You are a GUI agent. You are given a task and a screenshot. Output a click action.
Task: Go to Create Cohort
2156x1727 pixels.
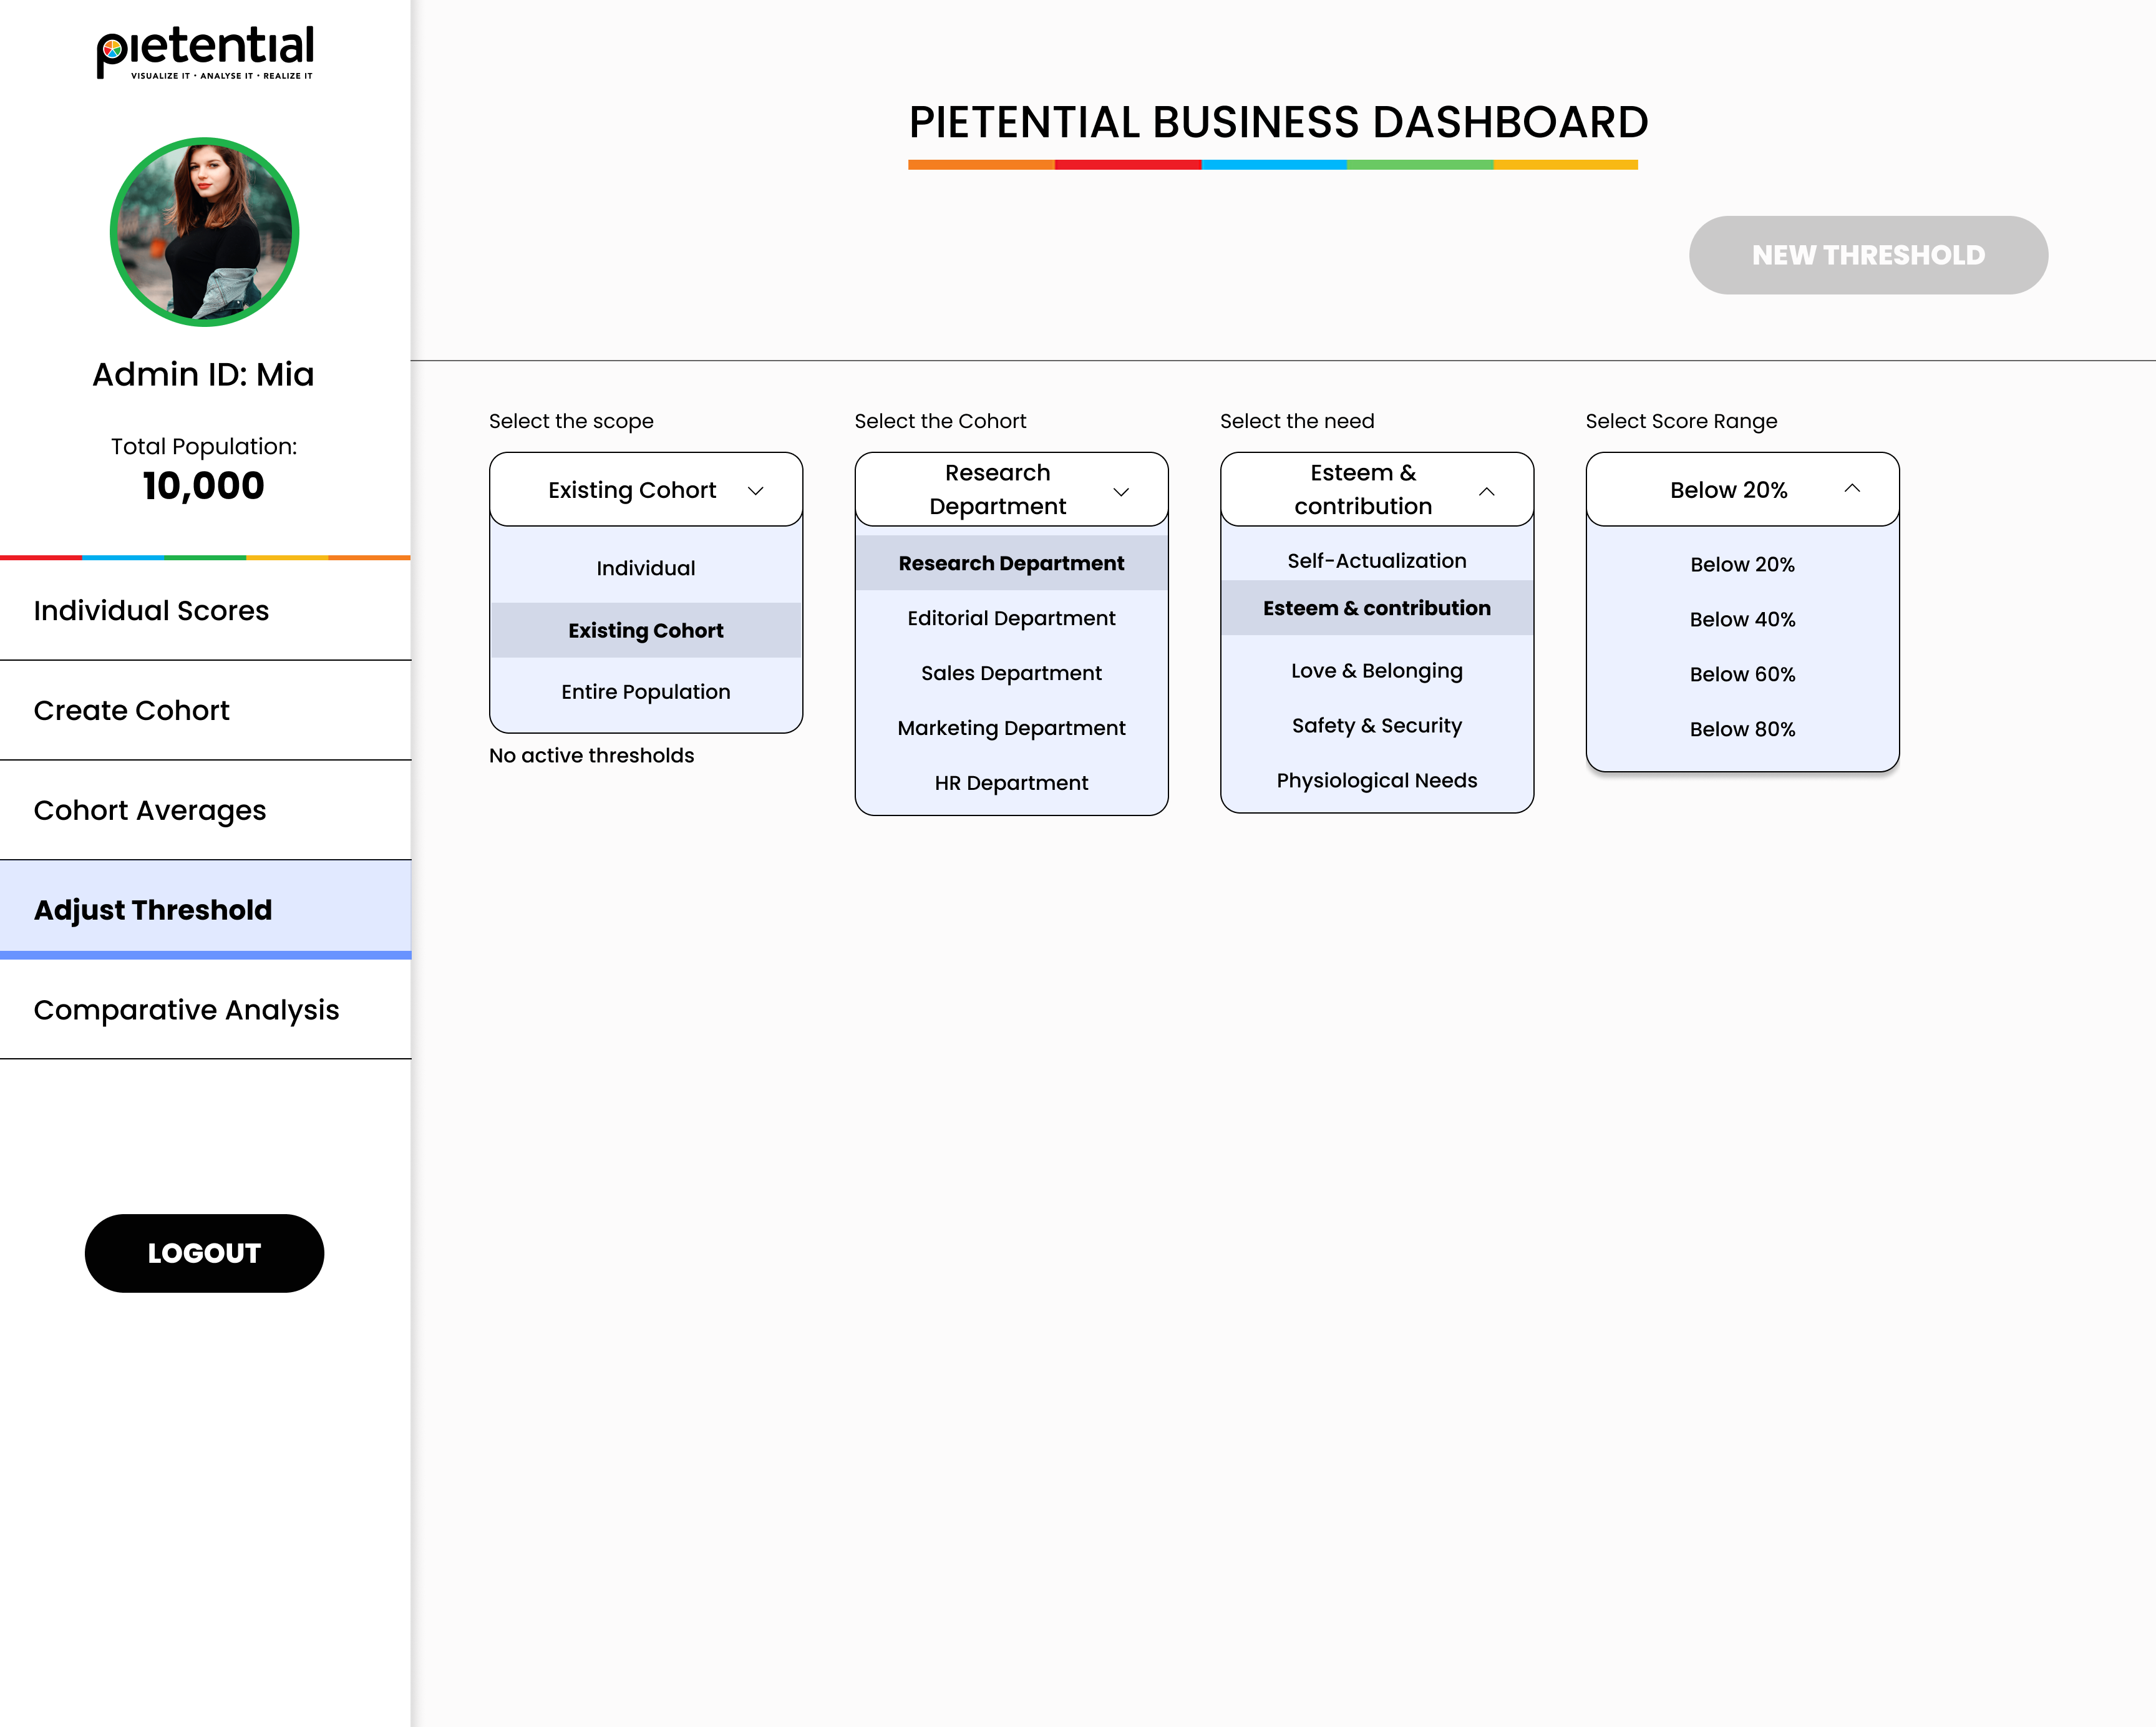click(205, 711)
